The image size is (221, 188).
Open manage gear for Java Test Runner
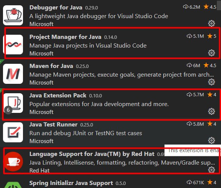(x=212, y=140)
